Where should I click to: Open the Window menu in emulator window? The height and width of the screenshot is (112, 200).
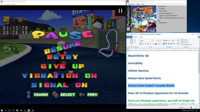pos(14,4)
